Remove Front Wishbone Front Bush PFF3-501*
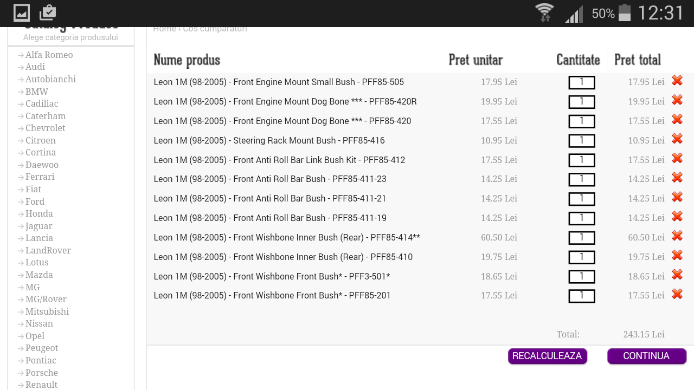The height and width of the screenshot is (390, 694). (x=677, y=275)
